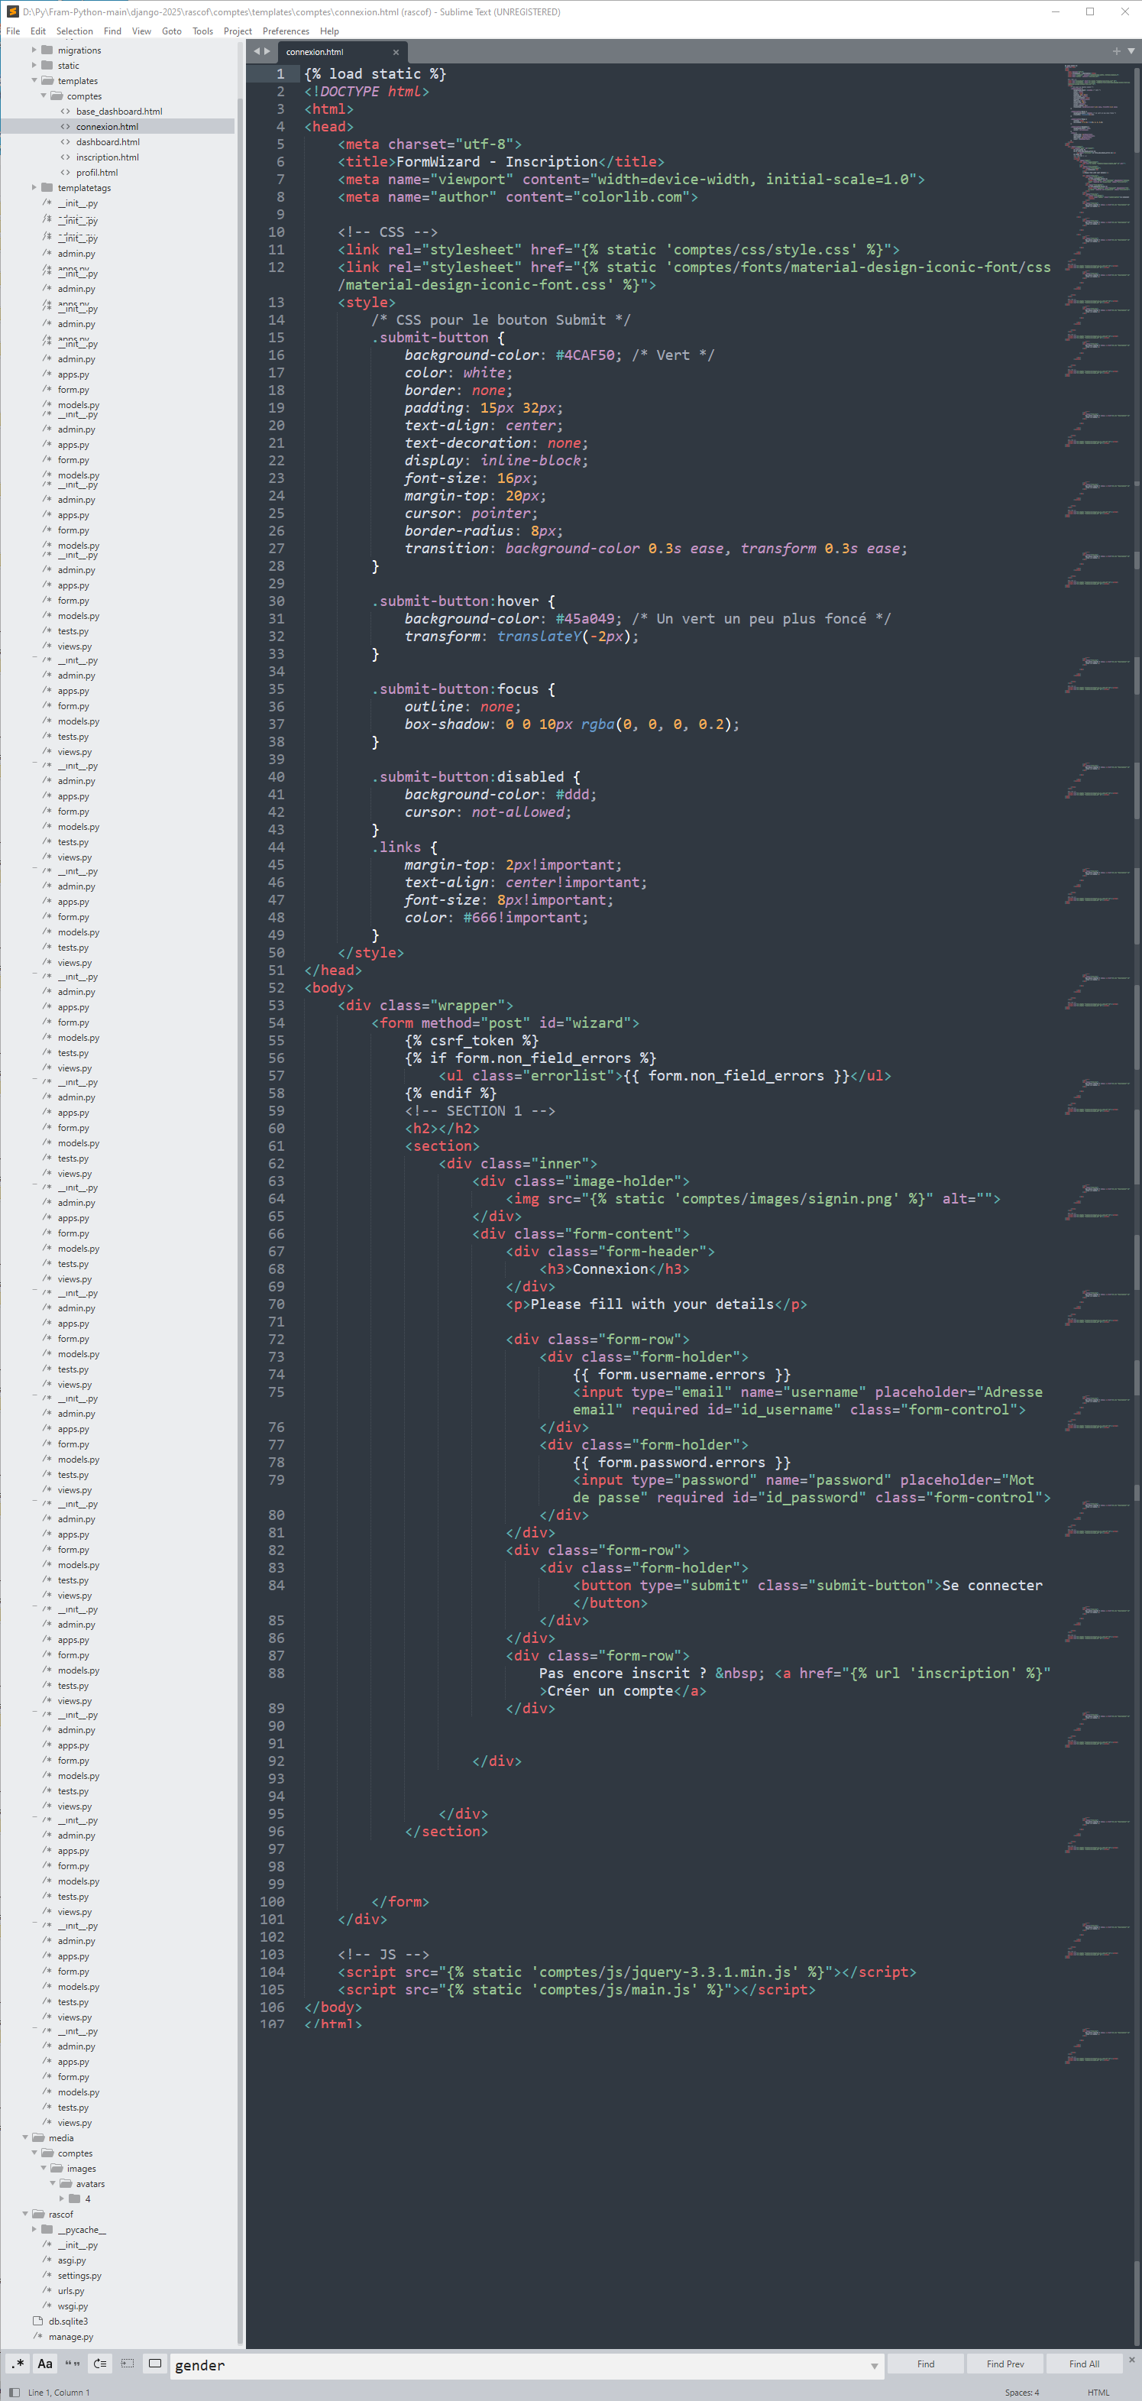Viewport: 1142px width, 2401px height.
Task: Open the tab list dropdown arrow
Action: 1132,51
